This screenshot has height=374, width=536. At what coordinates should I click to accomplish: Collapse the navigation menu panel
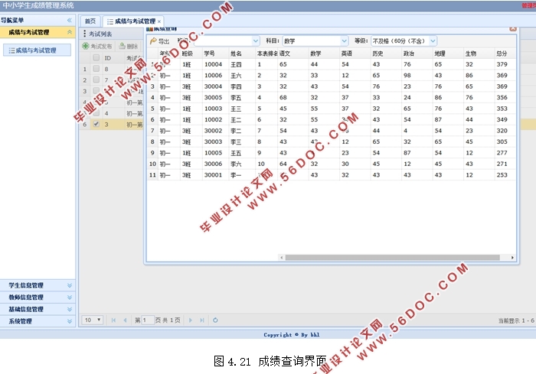click(70, 20)
